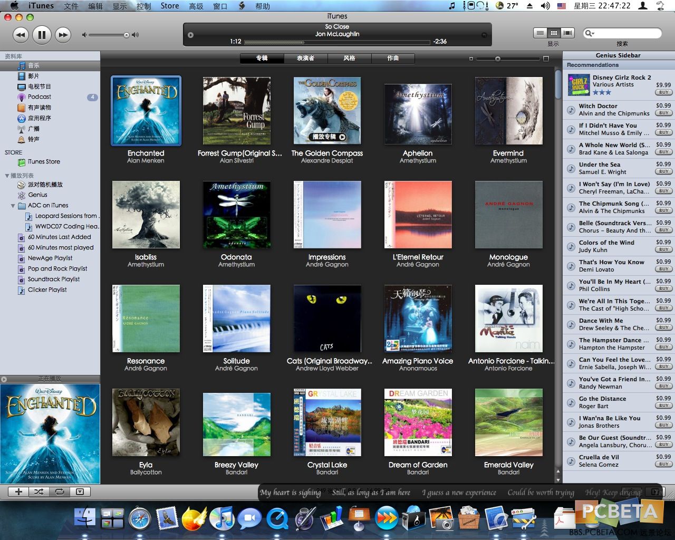Open 应用程序 in sidebar
The height and width of the screenshot is (540, 675).
tap(50, 118)
